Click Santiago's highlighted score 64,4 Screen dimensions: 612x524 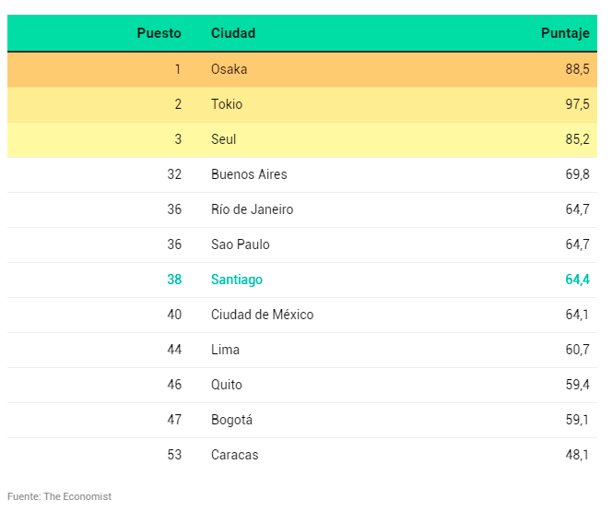tap(577, 280)
